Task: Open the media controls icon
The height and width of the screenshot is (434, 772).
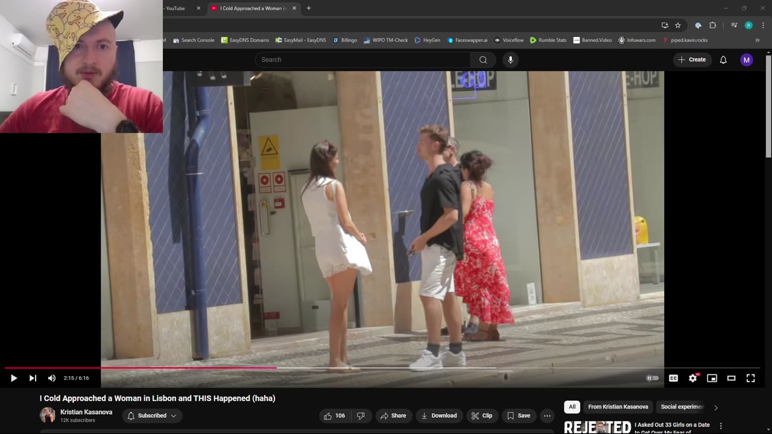Action: [x=734, y=25]
